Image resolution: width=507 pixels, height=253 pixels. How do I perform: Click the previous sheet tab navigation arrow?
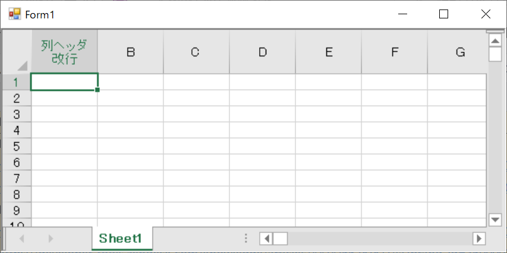[22, 239]
